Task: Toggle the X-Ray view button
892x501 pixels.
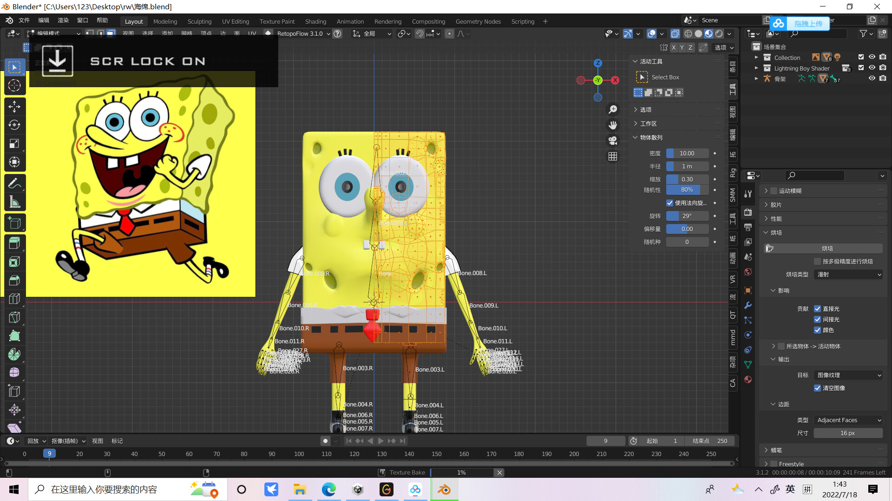Action: click(x=675, y=34)
